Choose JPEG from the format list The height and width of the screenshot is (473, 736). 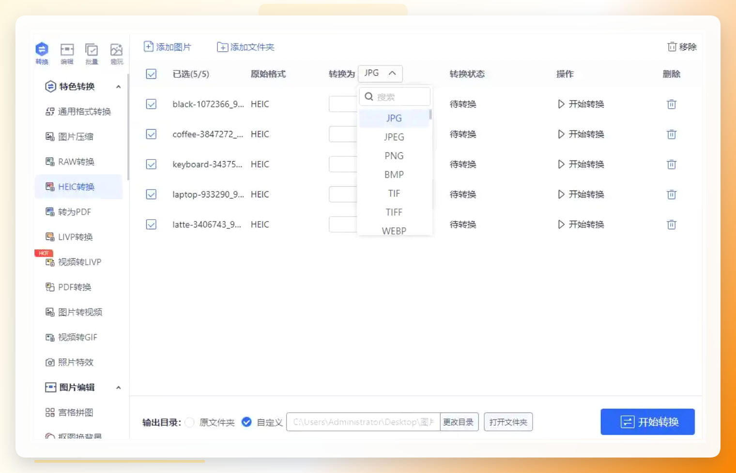(394, 137)
